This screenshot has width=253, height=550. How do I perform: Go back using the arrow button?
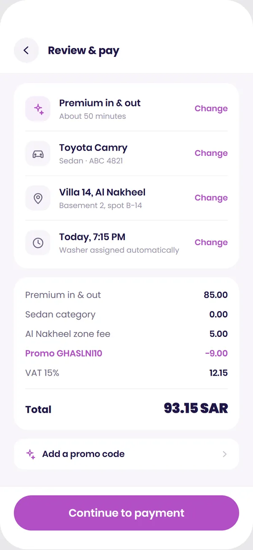click(x=26, y=51)
